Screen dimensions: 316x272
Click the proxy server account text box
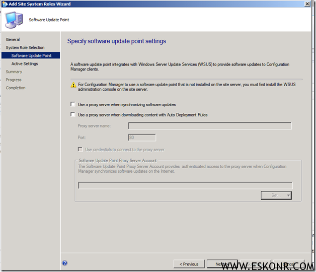pos(185,185)
